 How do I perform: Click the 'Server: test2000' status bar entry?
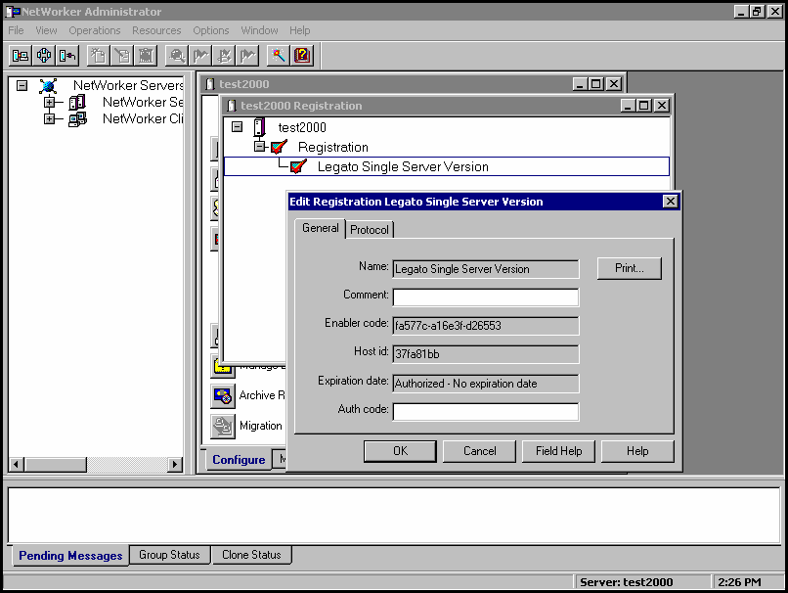click(626, 582)
